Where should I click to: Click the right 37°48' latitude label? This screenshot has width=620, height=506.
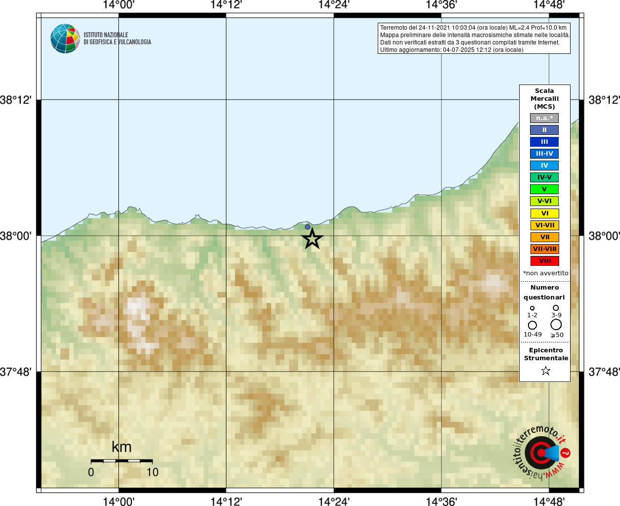click(x=604, y=372)
